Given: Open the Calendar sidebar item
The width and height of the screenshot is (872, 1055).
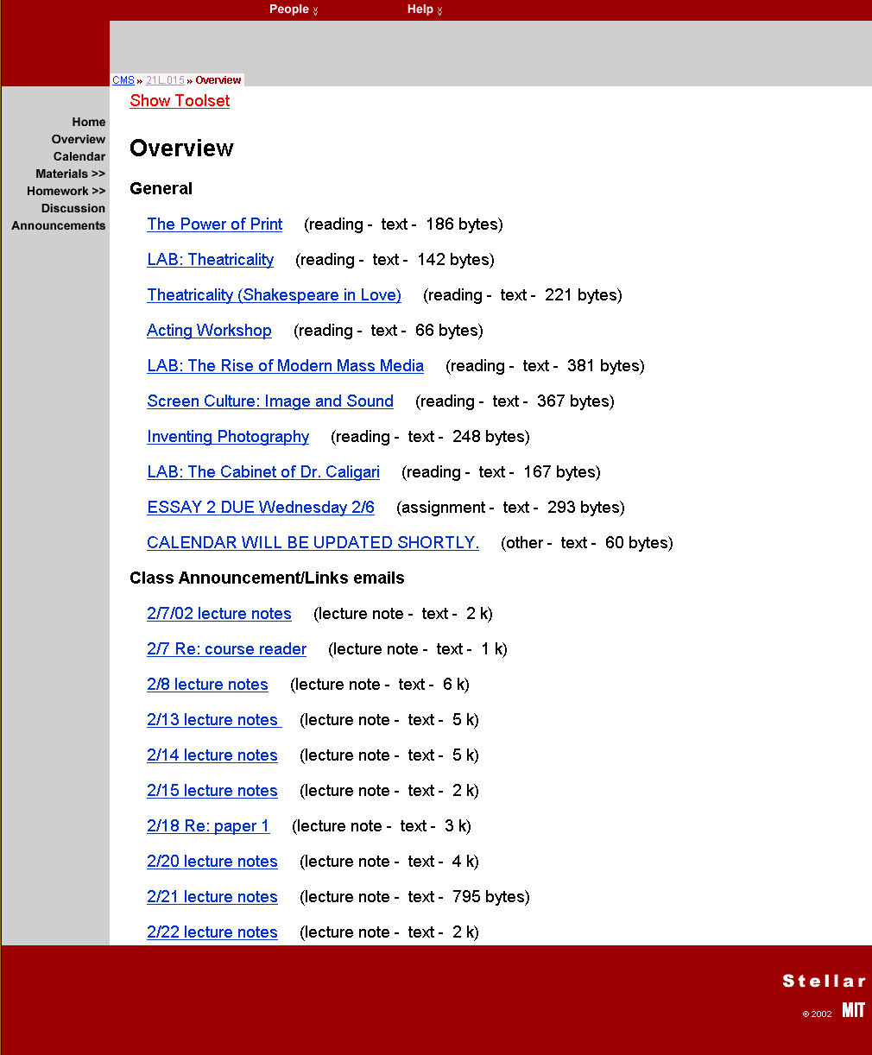Looking at the screenshot, I should pyautogui.click(x=79, y=156).
